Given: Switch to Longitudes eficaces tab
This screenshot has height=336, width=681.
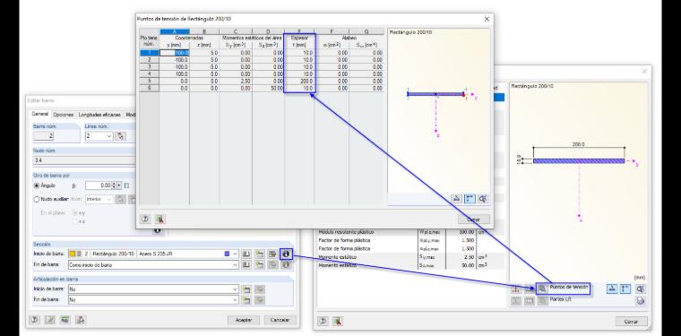Looking at the screenshot, I should pos(99,115).
